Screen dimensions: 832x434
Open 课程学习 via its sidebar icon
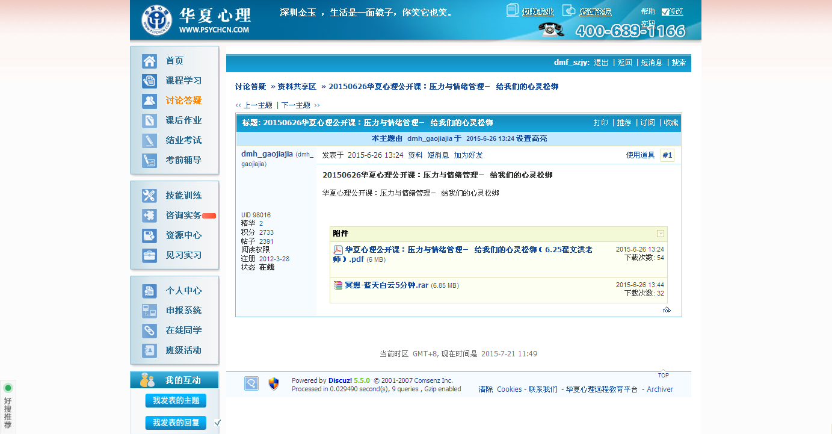(x=149, y=81)
